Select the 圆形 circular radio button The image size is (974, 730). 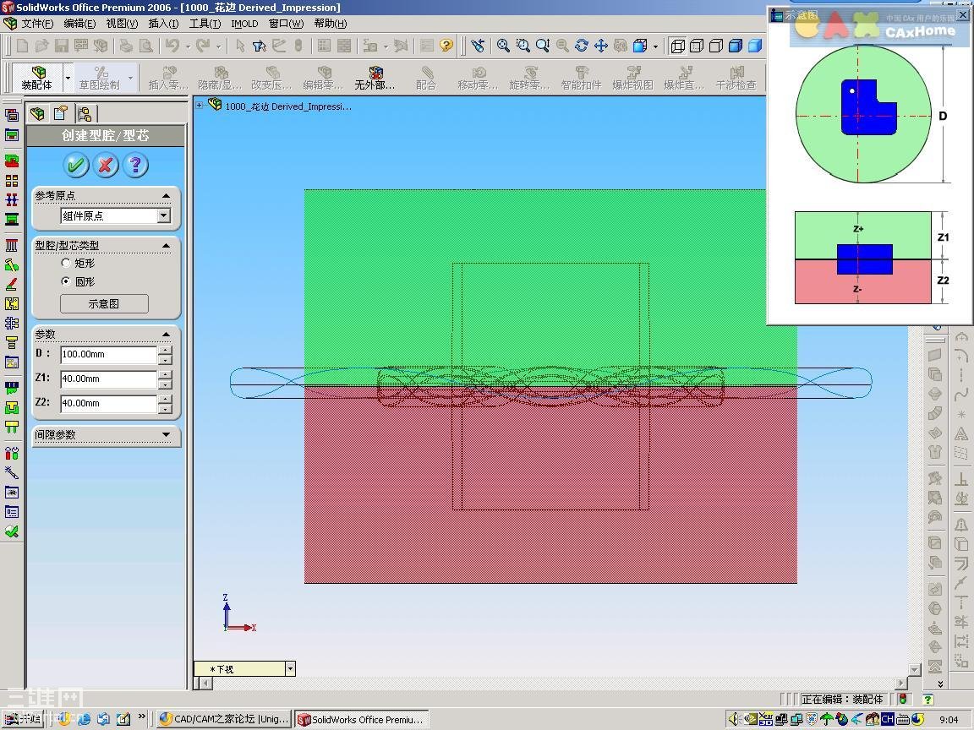66,281
